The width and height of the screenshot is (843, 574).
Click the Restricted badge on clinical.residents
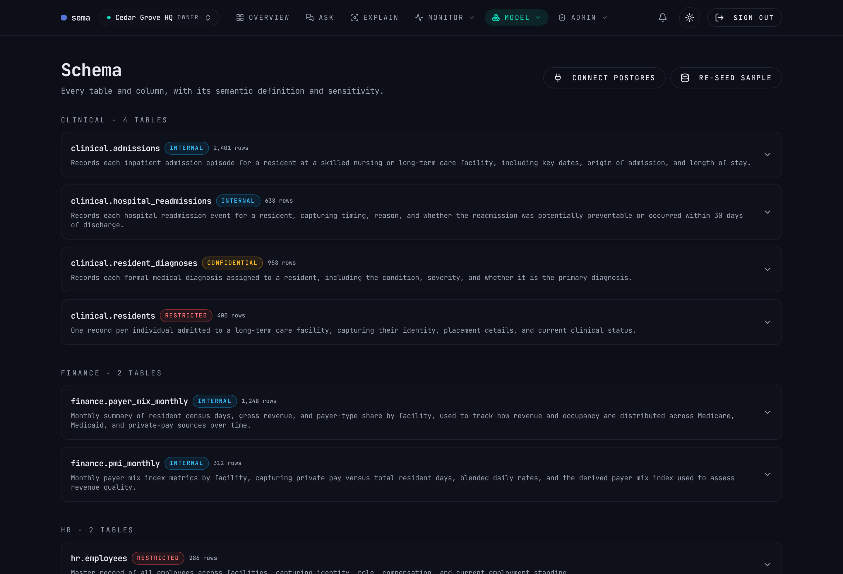pos(186,315)
